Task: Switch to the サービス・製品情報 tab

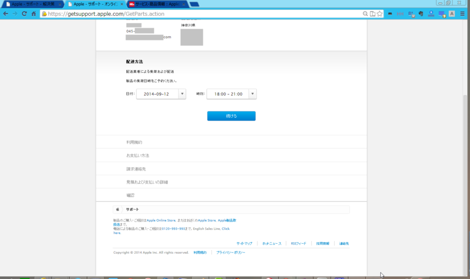Action: pos(157,4)
